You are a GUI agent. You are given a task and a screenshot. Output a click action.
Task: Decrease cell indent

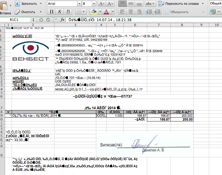149,12
